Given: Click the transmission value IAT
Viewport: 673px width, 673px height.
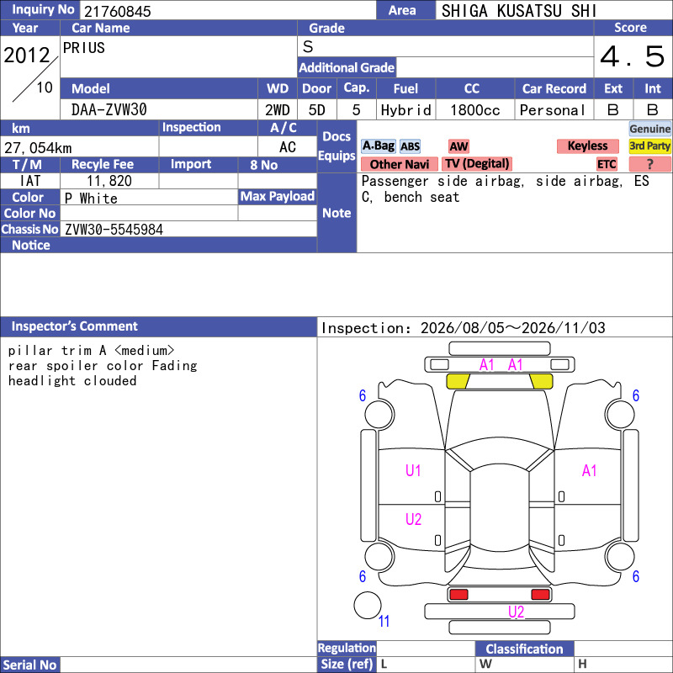Looking at the screenshot, I should [30, 181].
